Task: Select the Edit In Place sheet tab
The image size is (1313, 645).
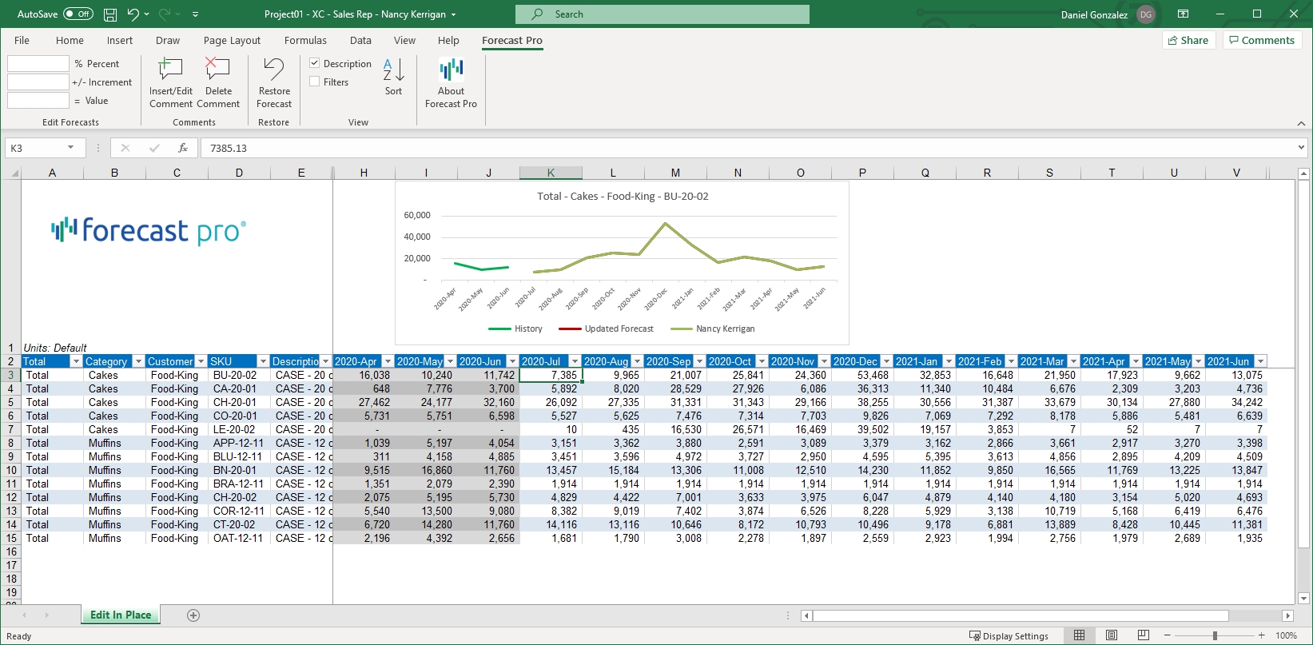Action: tap(121, 615)
